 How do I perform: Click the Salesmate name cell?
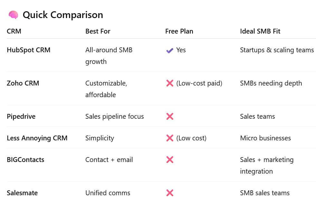tap(22, 193)
